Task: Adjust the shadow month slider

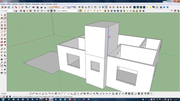Action: tap(54, 7)
